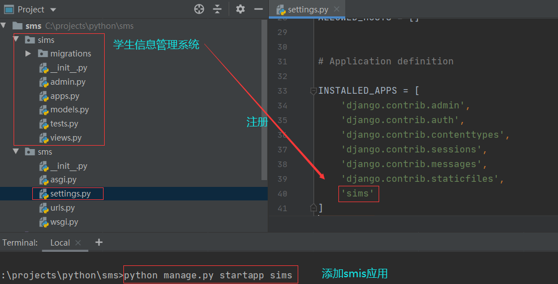The height and width of the screenshot is (284, 558).
Task: Open apps.py file
Action: tap(65, 96)
